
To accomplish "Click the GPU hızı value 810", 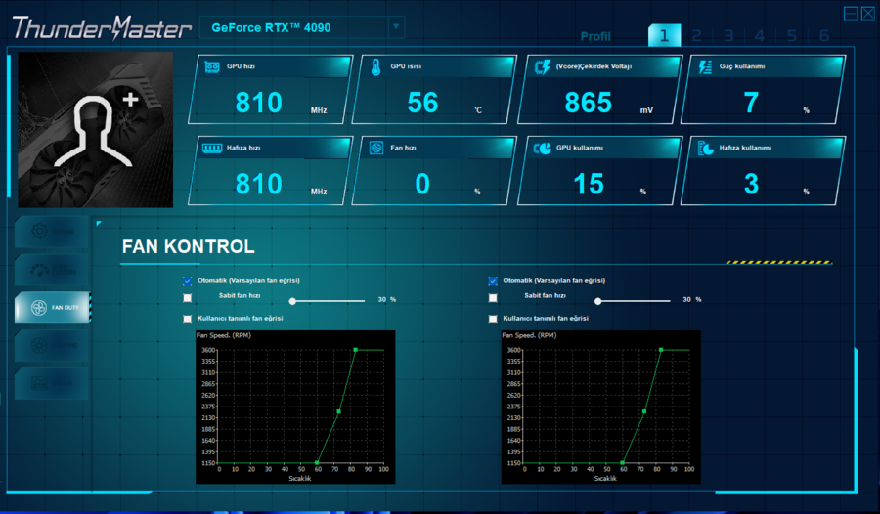I will tap(259, 103).
